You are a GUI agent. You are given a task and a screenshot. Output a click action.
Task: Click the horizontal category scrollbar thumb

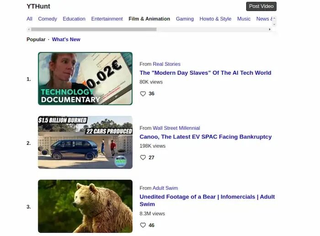(94, 29)
